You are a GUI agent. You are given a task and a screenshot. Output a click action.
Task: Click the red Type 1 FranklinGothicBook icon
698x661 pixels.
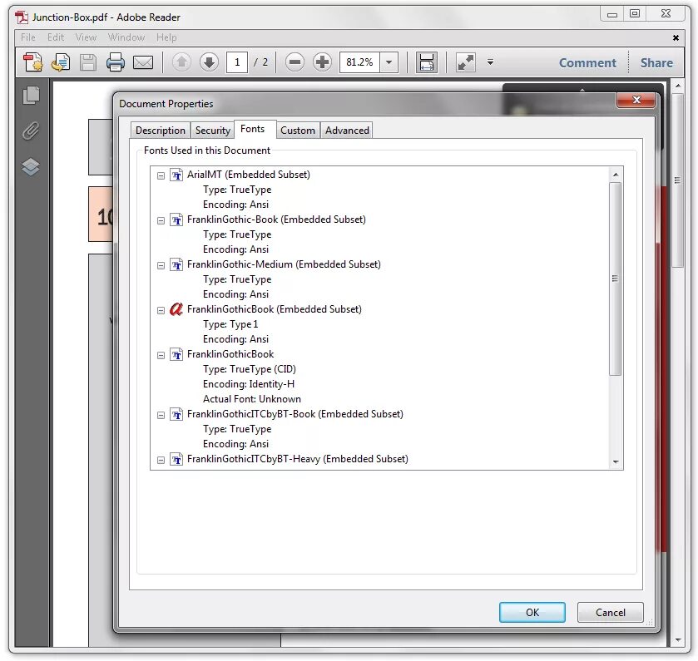tap(176, 309)
